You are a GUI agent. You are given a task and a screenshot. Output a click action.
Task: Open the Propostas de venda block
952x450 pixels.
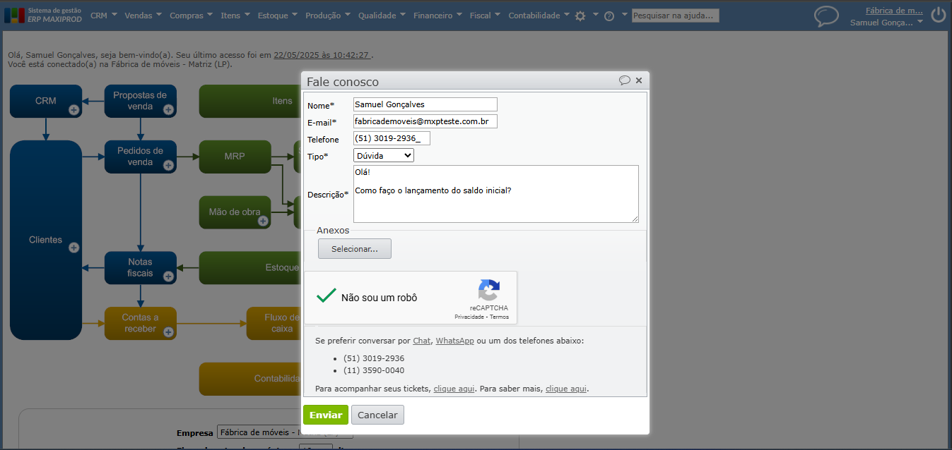[140, 101]
